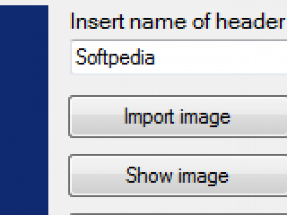Click the gap between Import and Show buttons
The image size is (287, 215).
point(177,146)
